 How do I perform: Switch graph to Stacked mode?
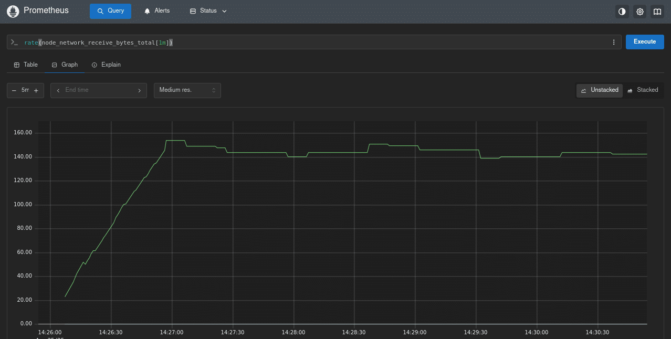643,90
